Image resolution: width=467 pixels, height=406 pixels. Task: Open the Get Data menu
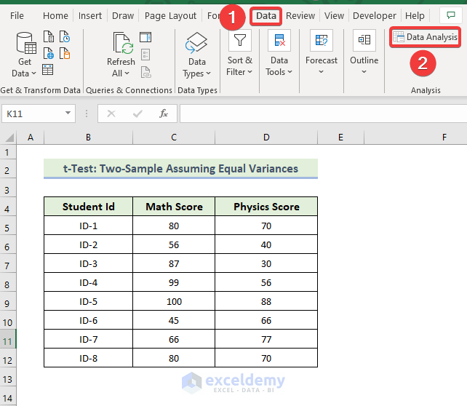(24, 55)
